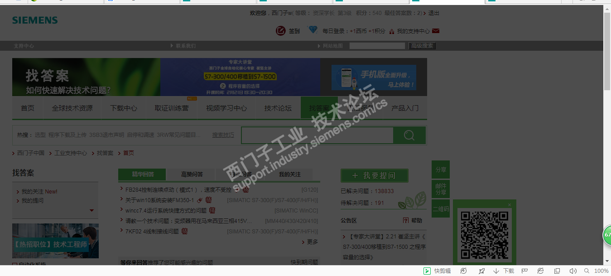Image resolution: width=611 pixels, height=276 pixels.
Task: Open the 首页 navigation item
Action: coord(28,108)
